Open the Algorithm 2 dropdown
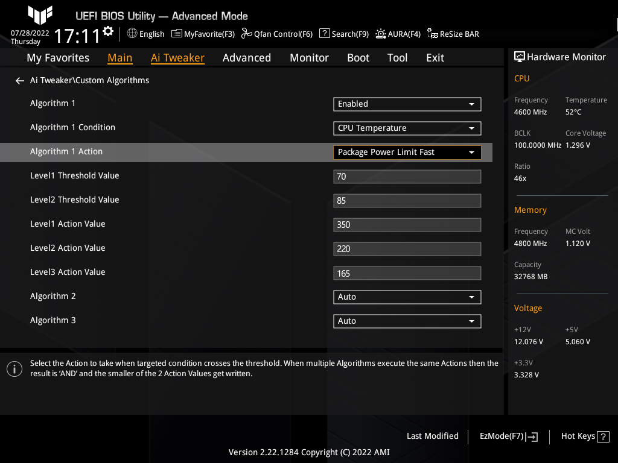618x463 pixels. coord(407,297)
